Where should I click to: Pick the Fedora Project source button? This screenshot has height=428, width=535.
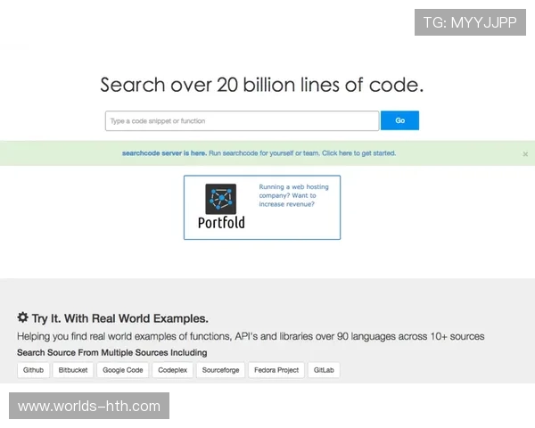(x=276, y=370)
